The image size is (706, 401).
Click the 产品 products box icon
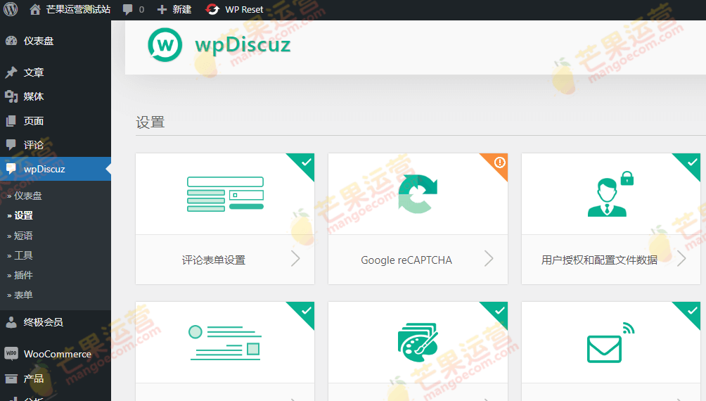coord(11,378)
